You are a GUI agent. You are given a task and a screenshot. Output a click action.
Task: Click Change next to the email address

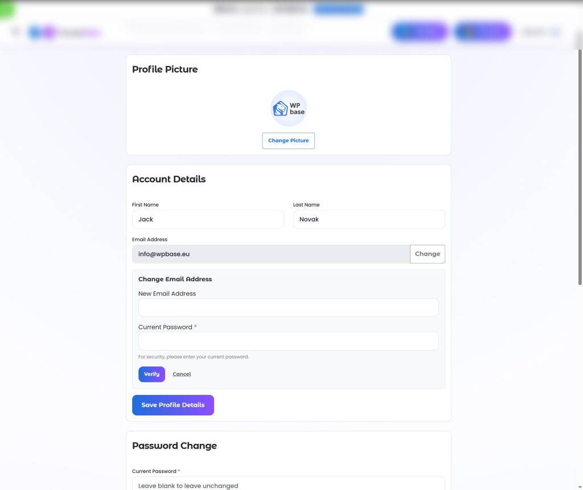[427, 254]
